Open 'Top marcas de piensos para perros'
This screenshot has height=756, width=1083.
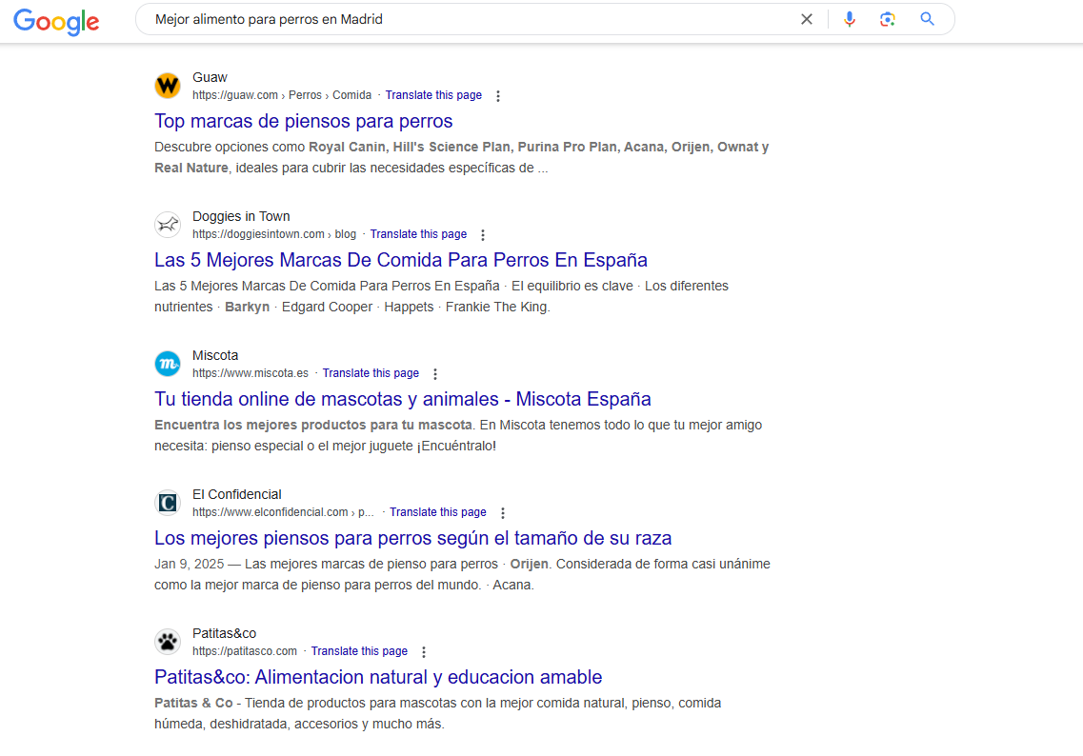303,121
